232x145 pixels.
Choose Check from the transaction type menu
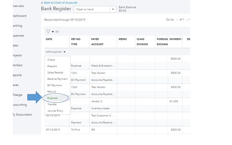pyautogui.click(x=51, y=60)
